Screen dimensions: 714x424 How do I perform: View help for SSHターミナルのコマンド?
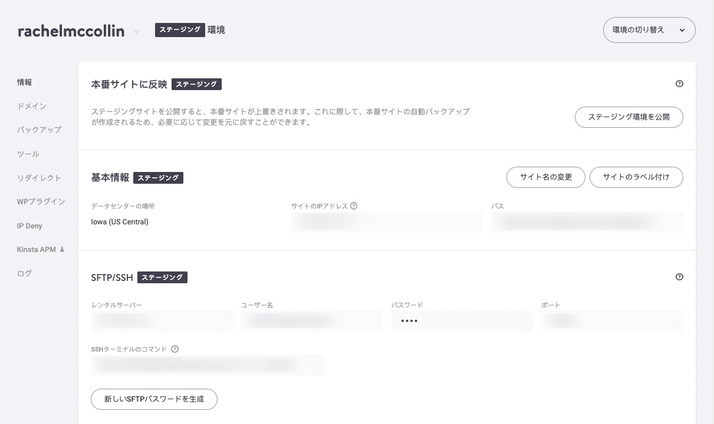(175, 349)
